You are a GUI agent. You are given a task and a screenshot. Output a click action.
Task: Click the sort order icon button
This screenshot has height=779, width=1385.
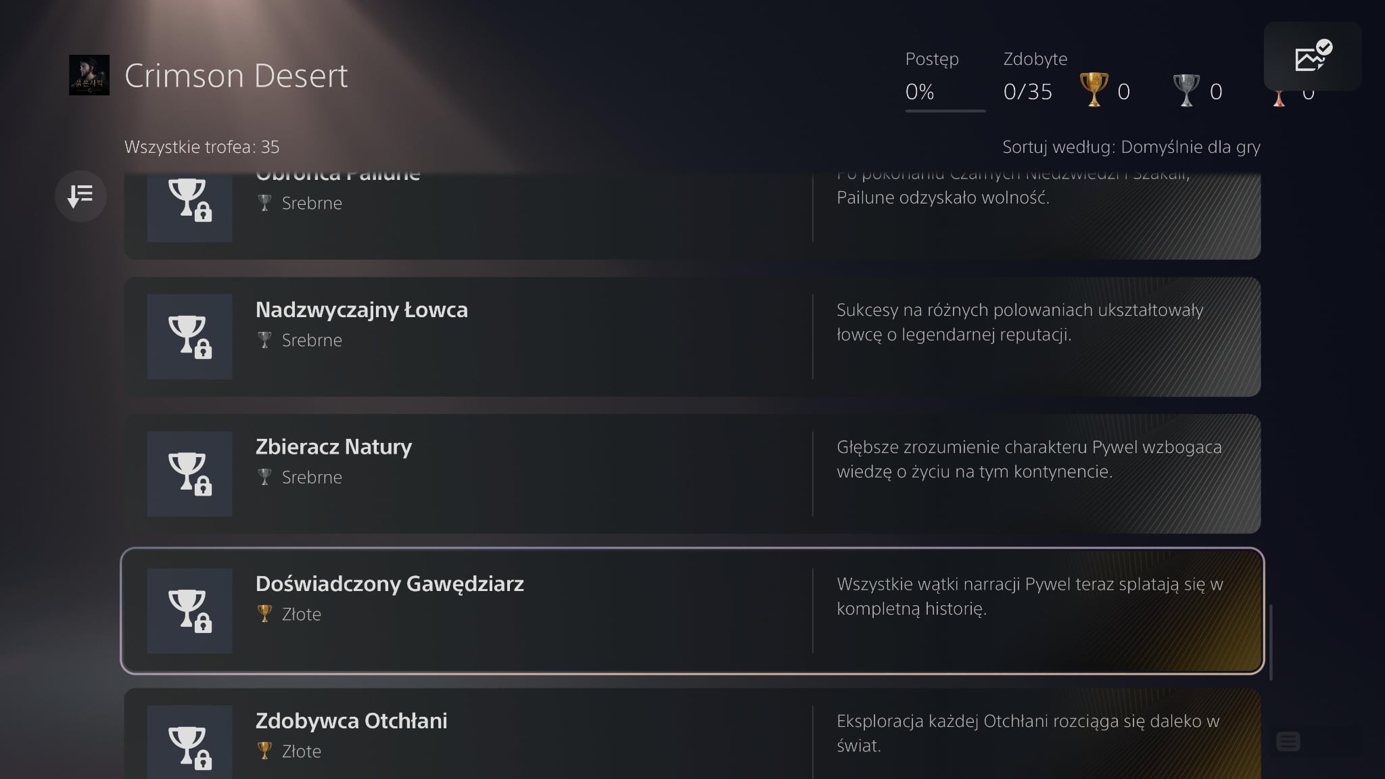click(80, 196)
